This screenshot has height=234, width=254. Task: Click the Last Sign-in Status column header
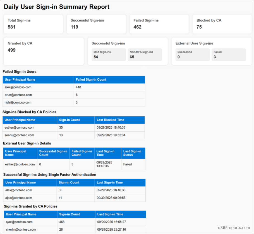click(133, 153)
